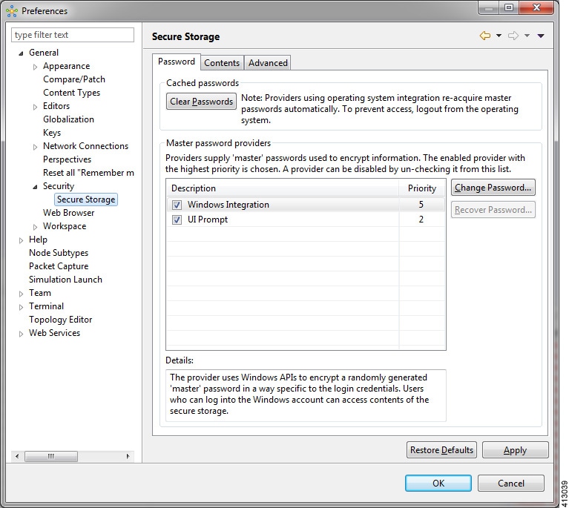Open the forward history dropdown arrow
Image resolution: width=569 pixels, height=508 pixels.
527,36
